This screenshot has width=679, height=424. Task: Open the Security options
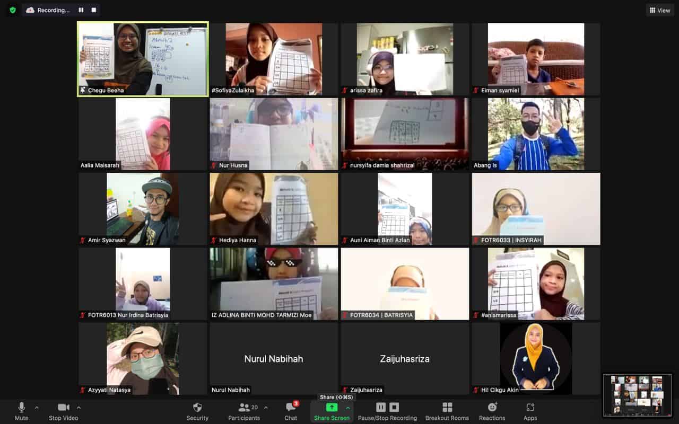(197, 411)
